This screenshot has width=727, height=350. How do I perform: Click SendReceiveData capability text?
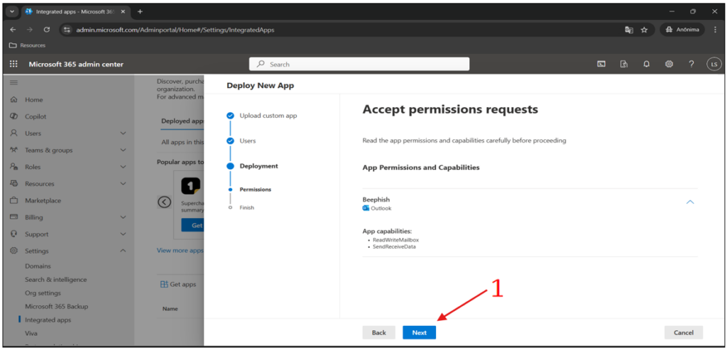pyautogui.click(x=394, y=246)
